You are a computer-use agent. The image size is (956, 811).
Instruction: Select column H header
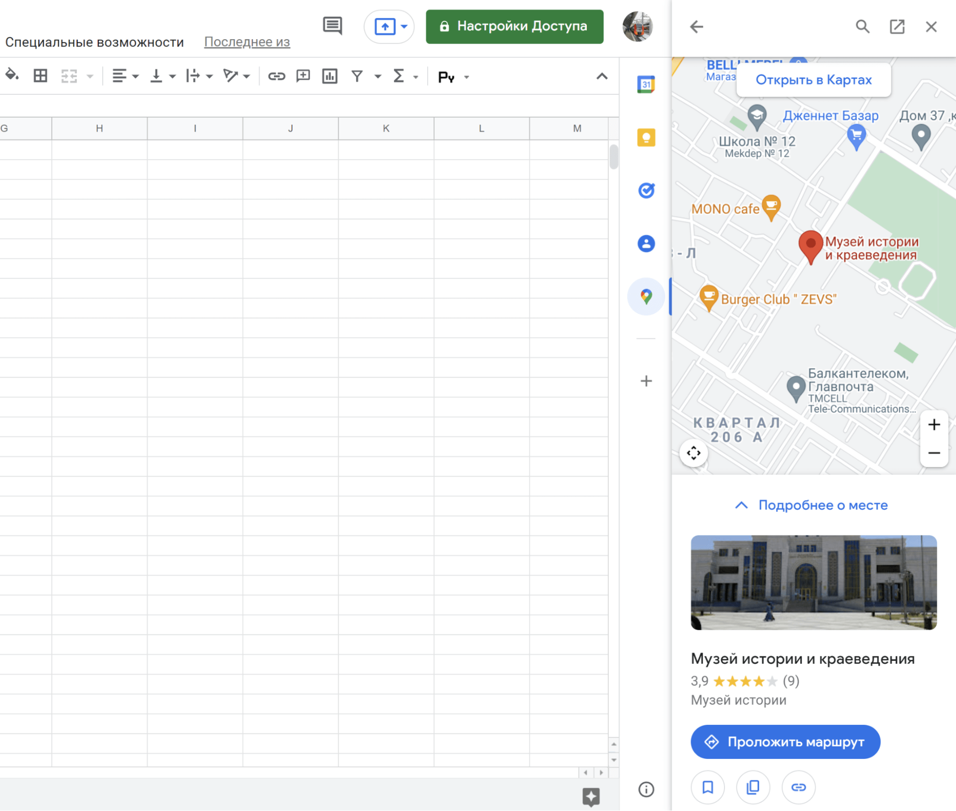pos(99,128)
